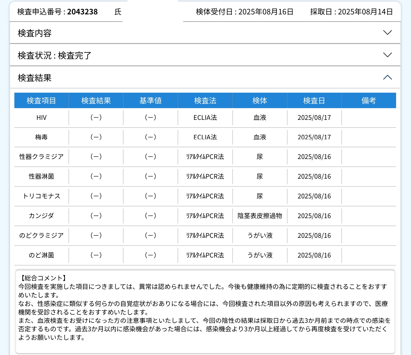The height and width of the screenshot is (355, 411).
Task: Select the HIV test row name
Action: point(42,118)
